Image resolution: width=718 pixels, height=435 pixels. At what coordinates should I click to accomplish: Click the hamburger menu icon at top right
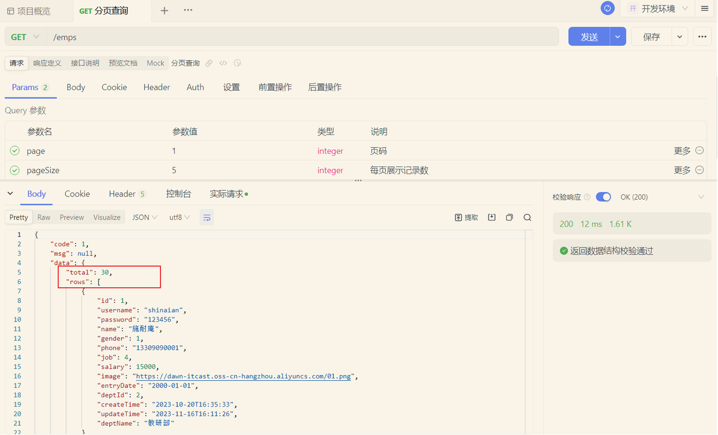[705, 9]
